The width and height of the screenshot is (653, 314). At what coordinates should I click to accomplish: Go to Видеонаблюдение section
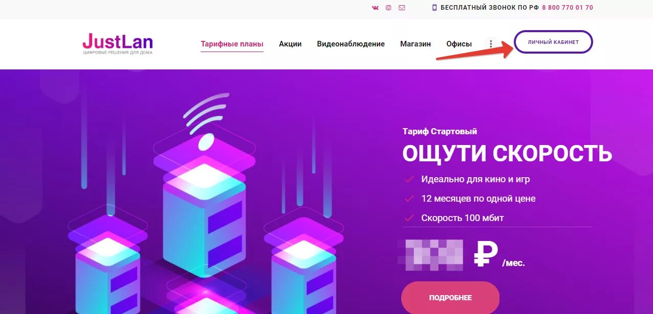[351, 44]
